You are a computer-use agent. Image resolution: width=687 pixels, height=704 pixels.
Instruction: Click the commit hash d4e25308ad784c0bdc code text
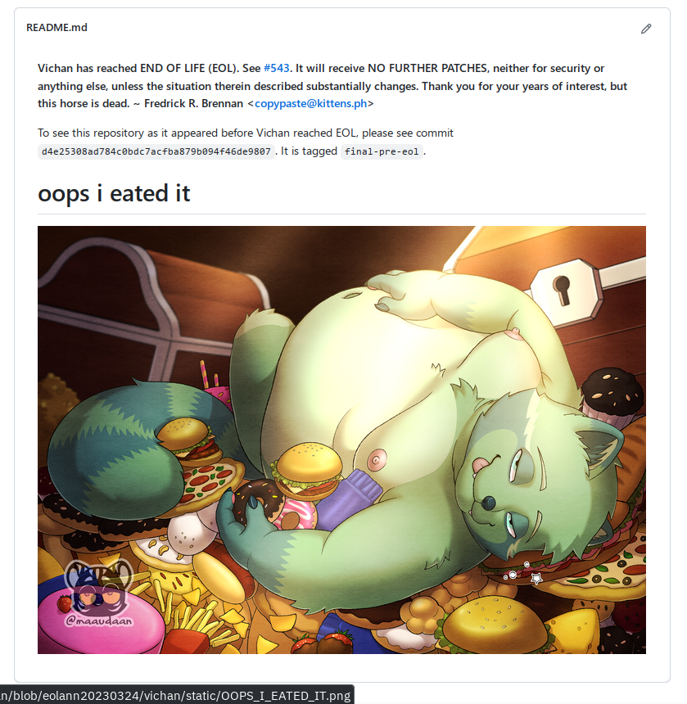(156, 151)
